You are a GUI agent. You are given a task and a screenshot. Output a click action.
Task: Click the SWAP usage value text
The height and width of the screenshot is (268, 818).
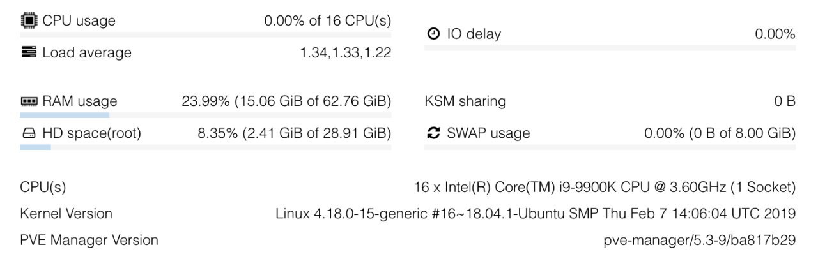[x=720, y=133]
